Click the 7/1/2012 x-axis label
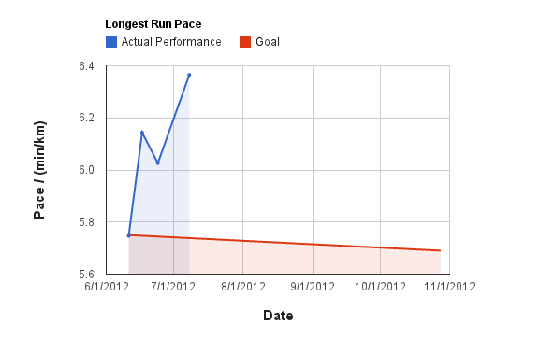555x339 pixels. coord(173,287)
